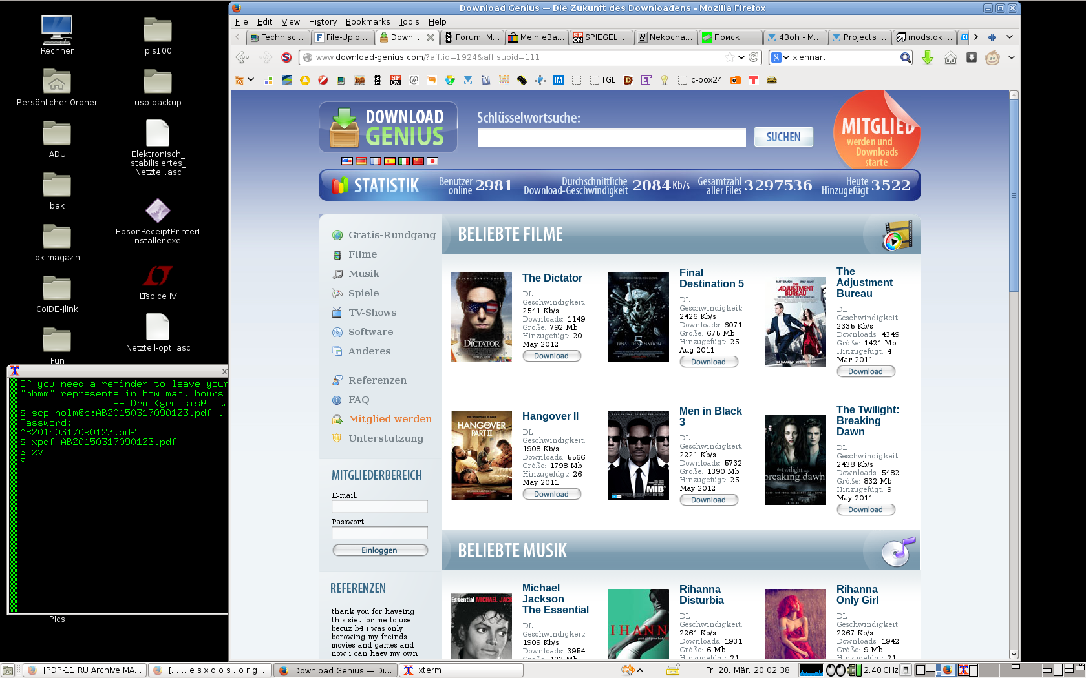Focus the E-mail login field

(379, 506)
